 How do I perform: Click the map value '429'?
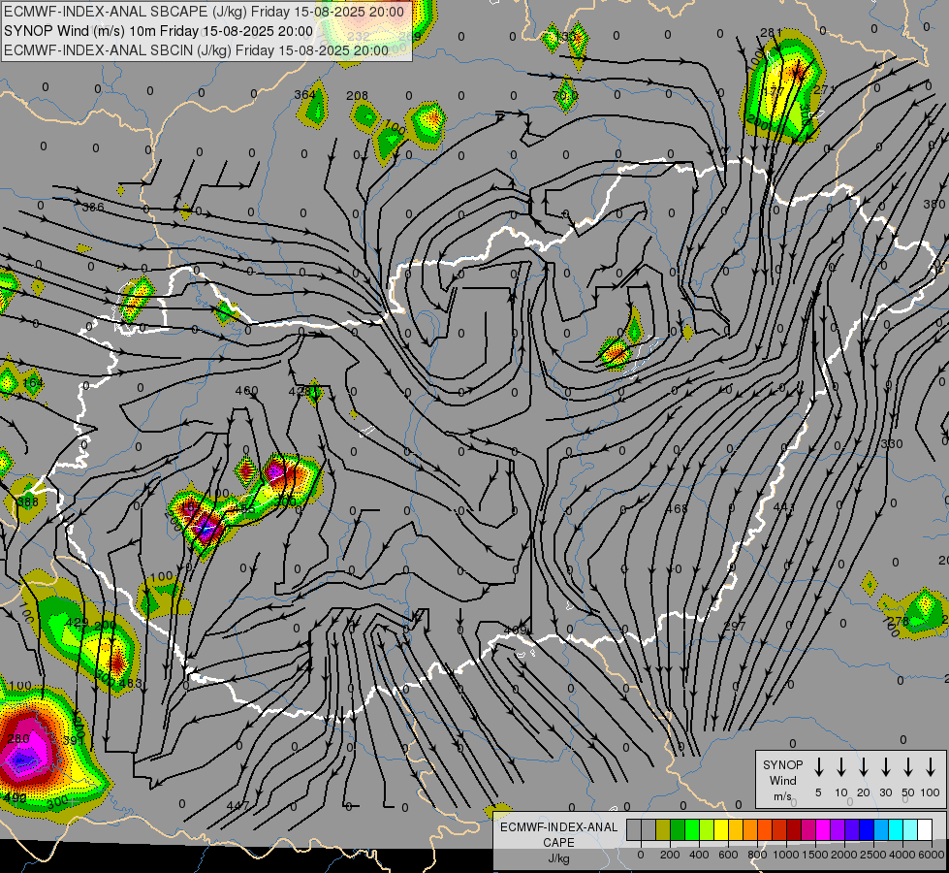(x=77, y=623)
